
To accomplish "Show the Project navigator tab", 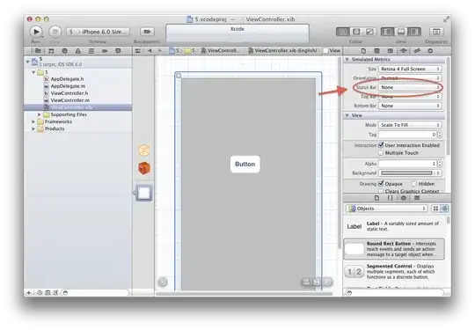I will tap(38, 51).
